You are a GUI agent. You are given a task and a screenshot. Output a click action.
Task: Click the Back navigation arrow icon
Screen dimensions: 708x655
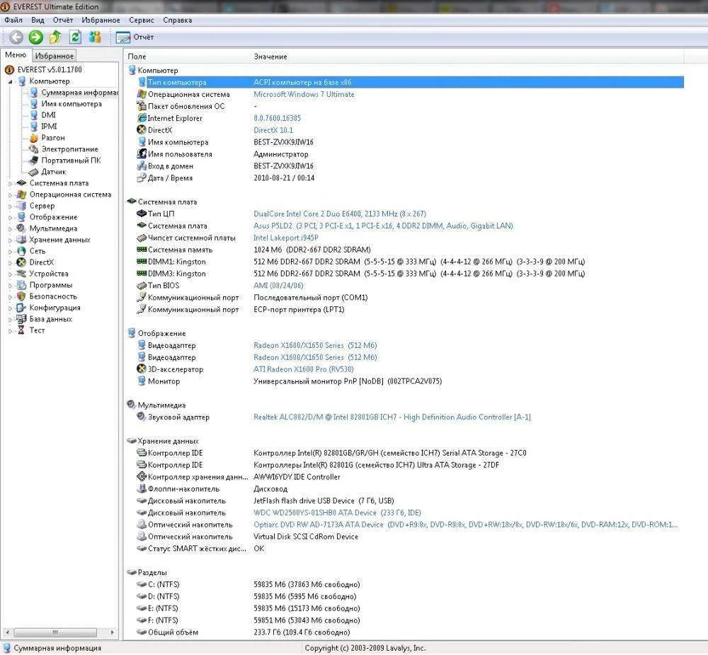pyautogui.click(x=16, y=37)
